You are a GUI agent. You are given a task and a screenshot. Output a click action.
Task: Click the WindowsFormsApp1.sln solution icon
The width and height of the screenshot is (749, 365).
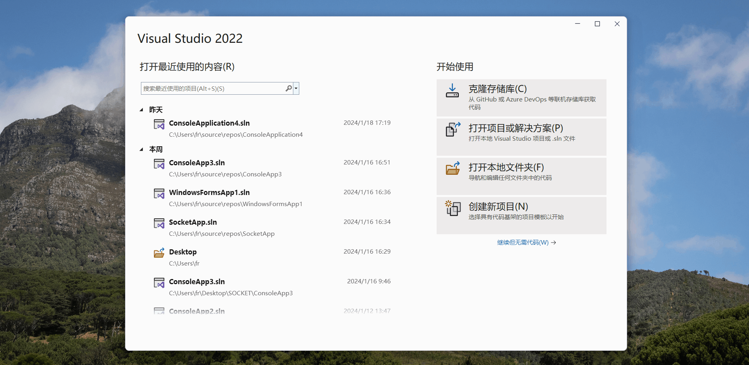159,194
